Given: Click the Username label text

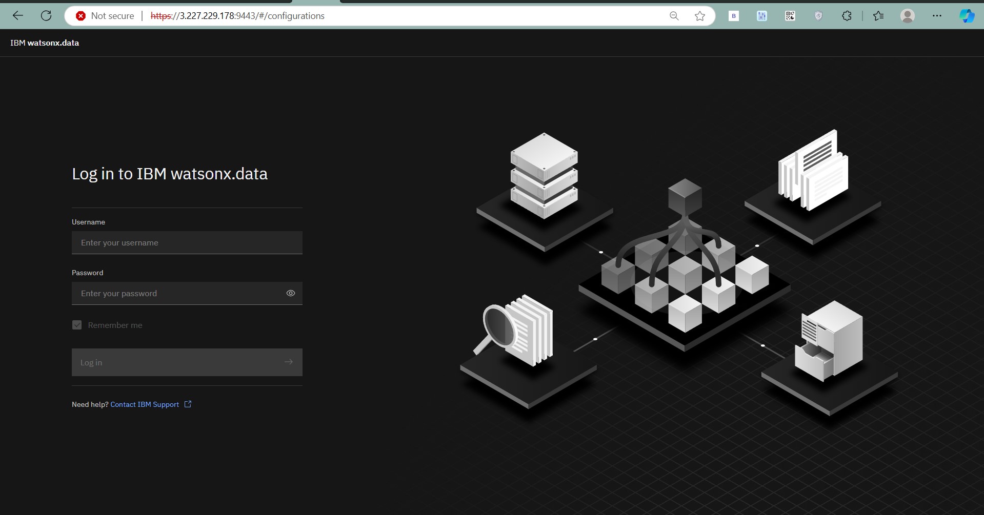Looking at the screenshot, I should coord(88,222).
